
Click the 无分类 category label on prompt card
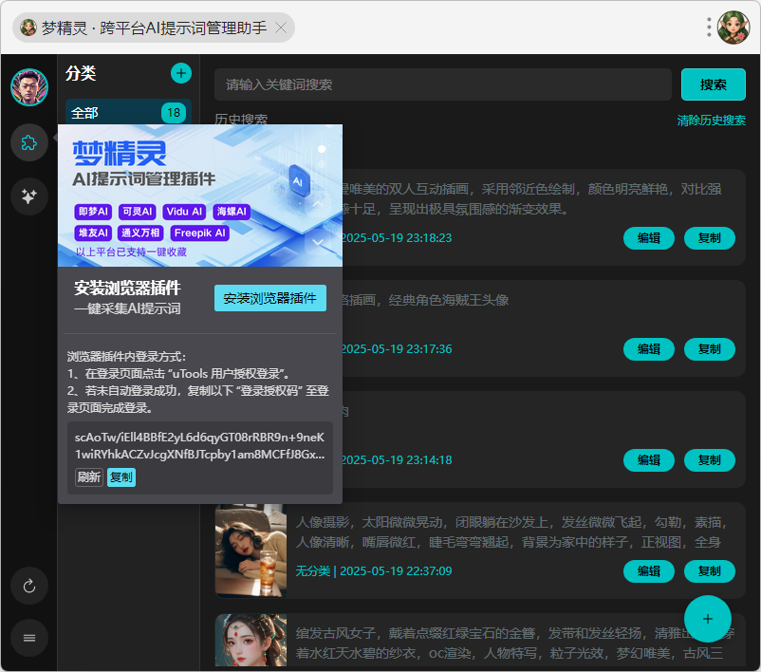pos(313,571)
